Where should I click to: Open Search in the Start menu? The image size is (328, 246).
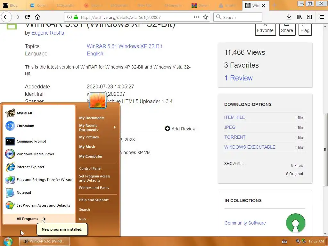click(x=85, y=209)
